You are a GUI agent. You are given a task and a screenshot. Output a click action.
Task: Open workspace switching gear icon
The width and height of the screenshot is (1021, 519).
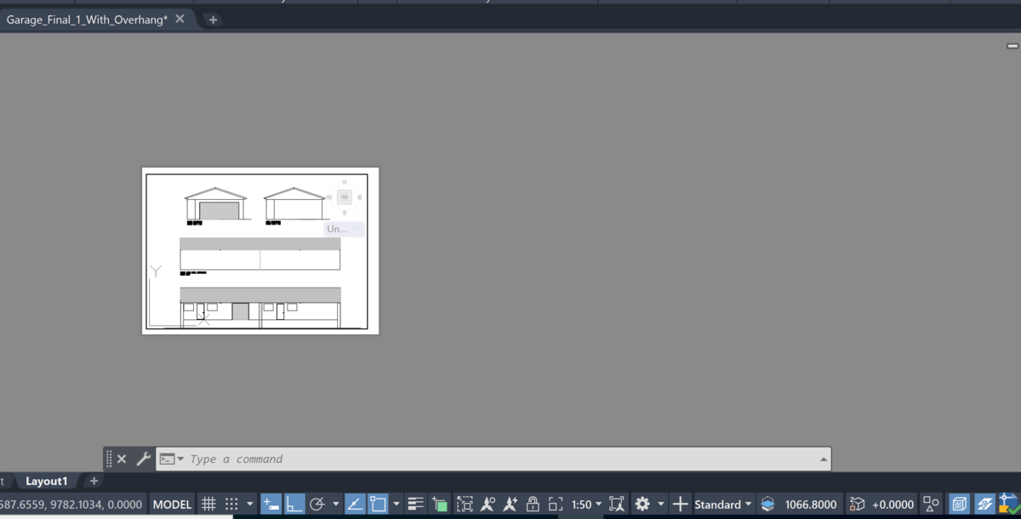click(642, 505)
